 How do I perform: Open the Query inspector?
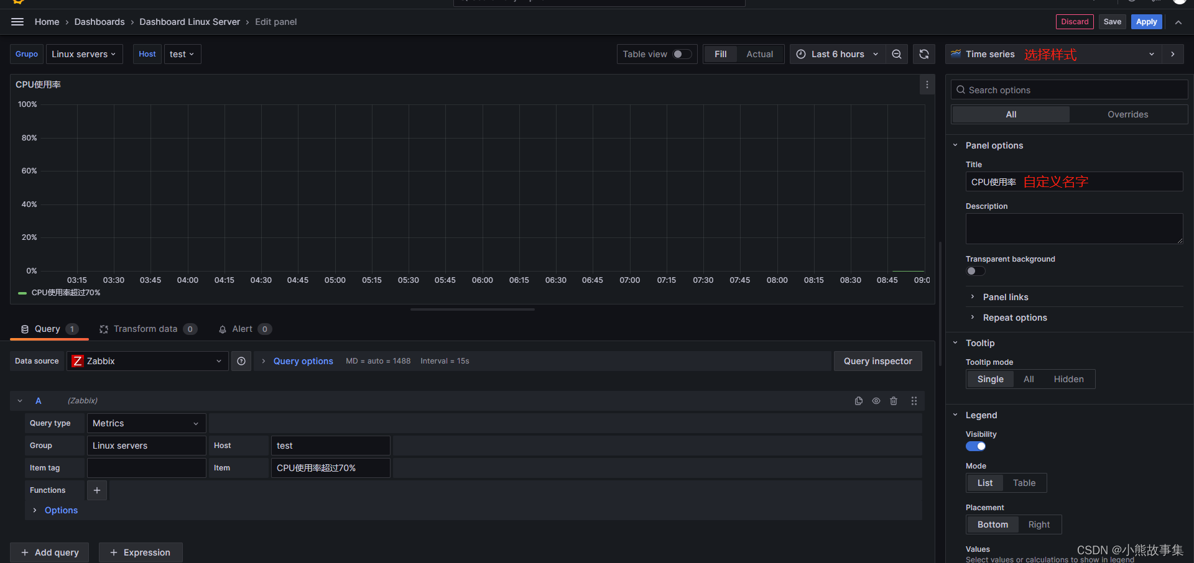click(877, 361)
